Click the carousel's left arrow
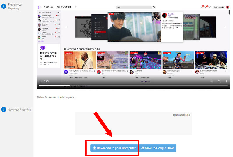 66,27
